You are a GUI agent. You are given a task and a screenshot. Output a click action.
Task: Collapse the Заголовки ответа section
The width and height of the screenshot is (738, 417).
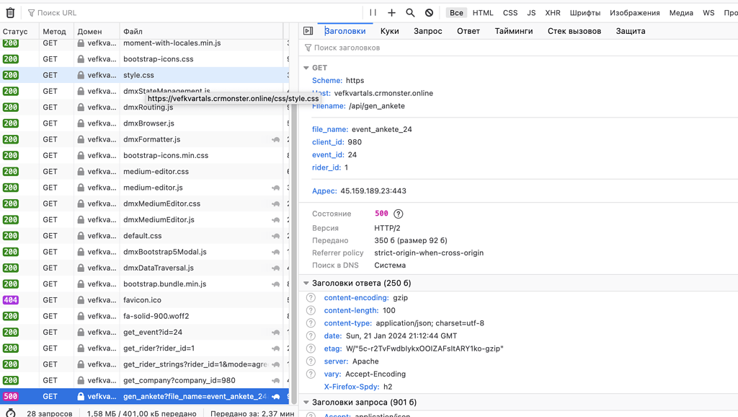pos(305,283)
